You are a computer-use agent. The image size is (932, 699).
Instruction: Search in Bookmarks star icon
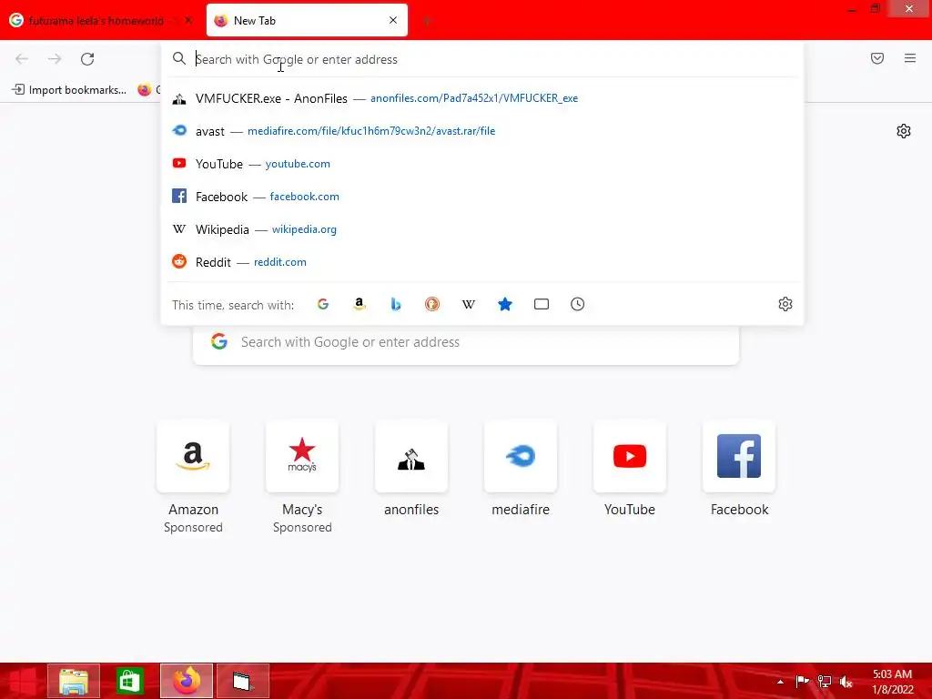tap(504, 304)
